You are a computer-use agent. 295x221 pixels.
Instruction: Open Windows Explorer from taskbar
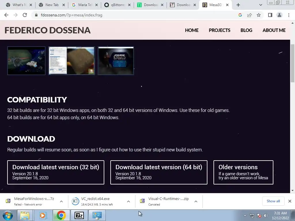coord(25,215)
